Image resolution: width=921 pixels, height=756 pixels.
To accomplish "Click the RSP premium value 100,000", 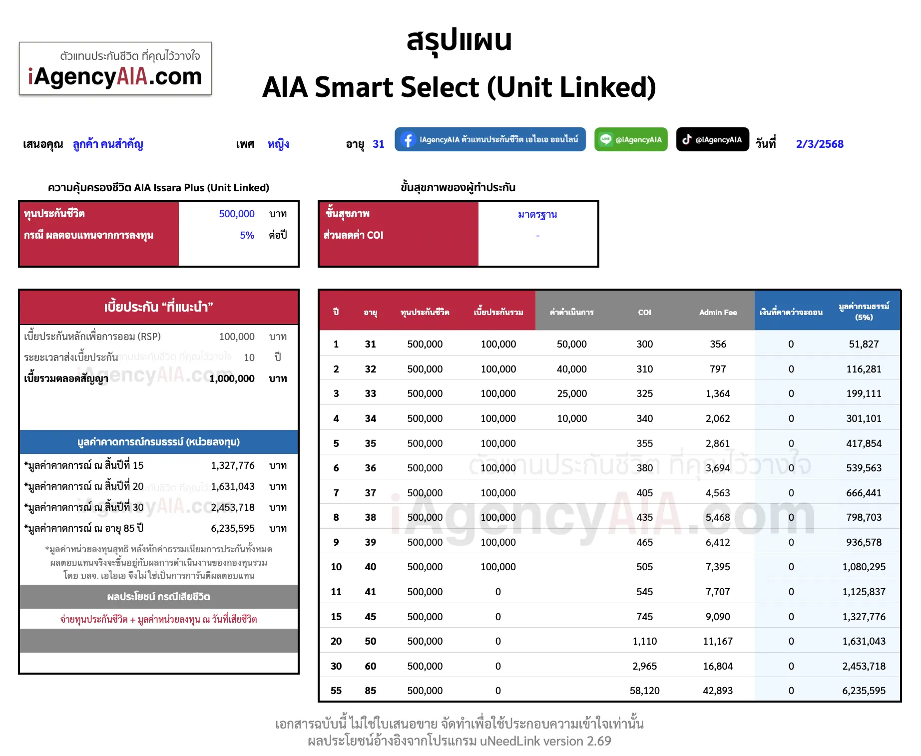I will coord(236,337).
